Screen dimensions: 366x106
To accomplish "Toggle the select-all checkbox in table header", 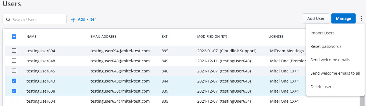I will point(14,37).
